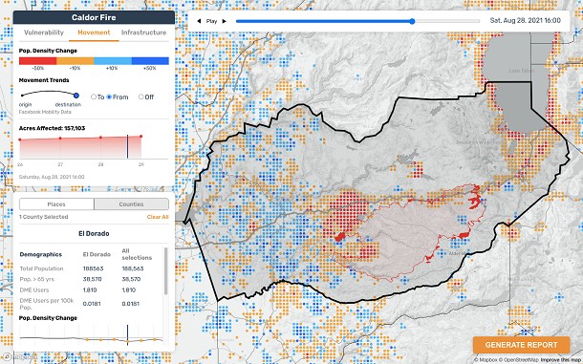Screen dimensions: 583x364
Task: Click the demographics panel scrollbar
Action: [165, 271]
